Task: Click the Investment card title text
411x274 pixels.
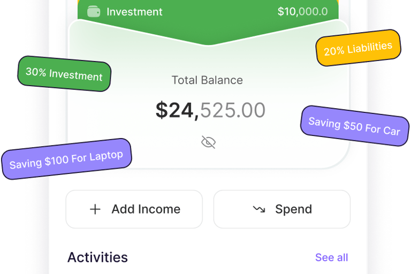Action: pyautogui.click(x=134, y=12)
